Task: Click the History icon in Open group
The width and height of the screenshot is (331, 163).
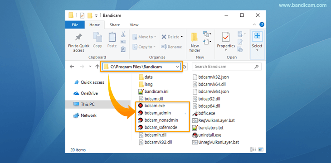Action: [x=240, y=50]
